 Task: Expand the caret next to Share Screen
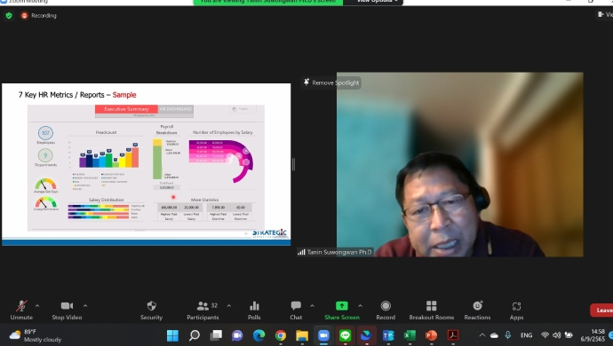(360, 306)
